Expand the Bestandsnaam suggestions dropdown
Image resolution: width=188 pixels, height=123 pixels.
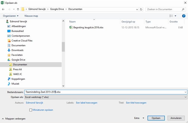[x=185, y=92]
